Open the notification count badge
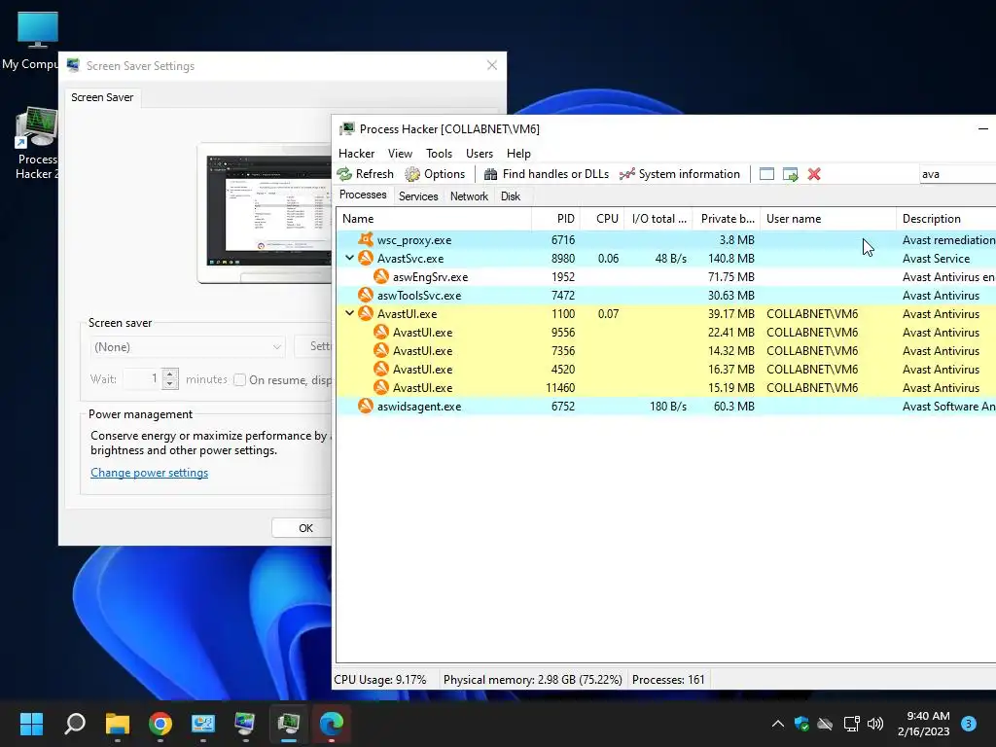Viewport: 996px width, 747px height. point(969,724)
